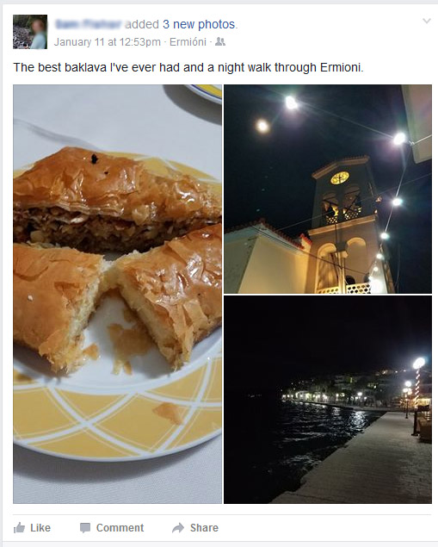This screenshot has width=438, height=547.
Task: Open the baklava photo
Action: tap(117, 294)
